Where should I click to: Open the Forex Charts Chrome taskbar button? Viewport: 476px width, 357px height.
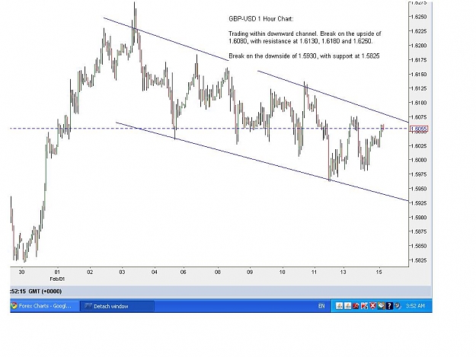coord(45,306)
